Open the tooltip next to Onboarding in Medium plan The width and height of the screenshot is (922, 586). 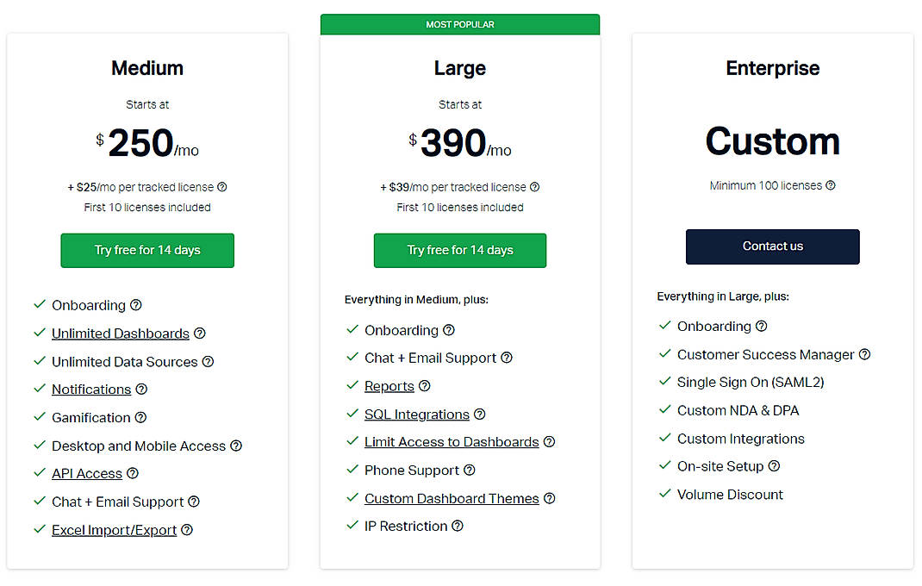(x=136, y=305)
